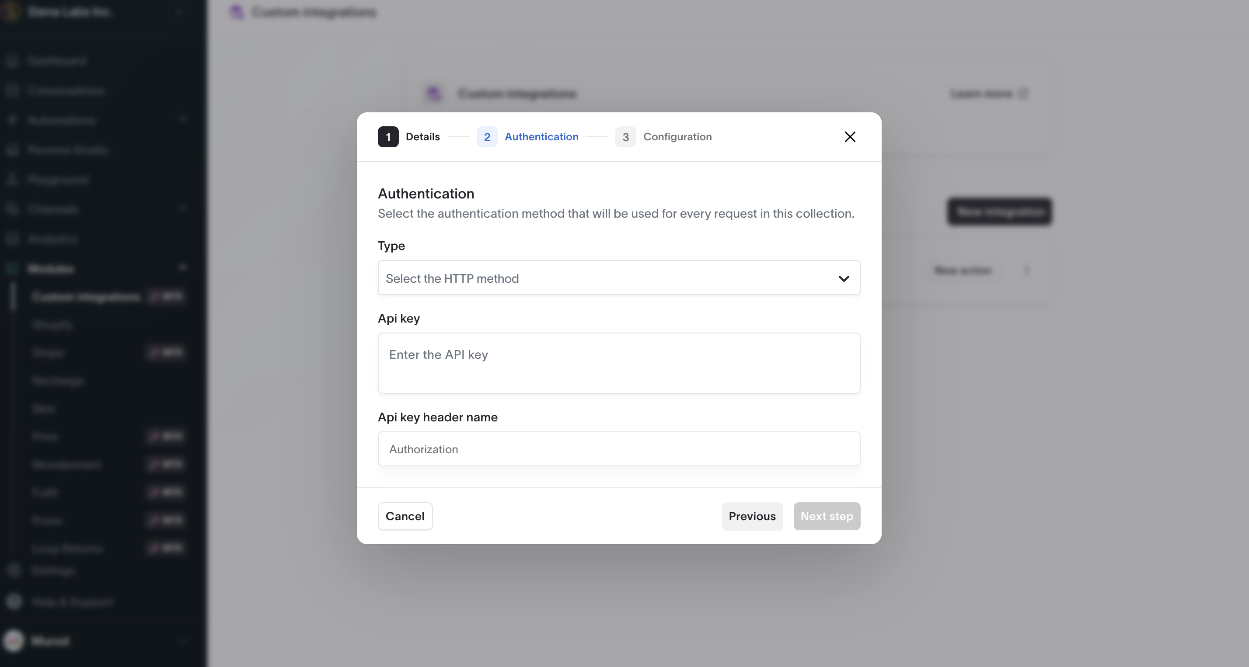Go back with the Previous button
1249x667 pixels.
pos(752,516)
